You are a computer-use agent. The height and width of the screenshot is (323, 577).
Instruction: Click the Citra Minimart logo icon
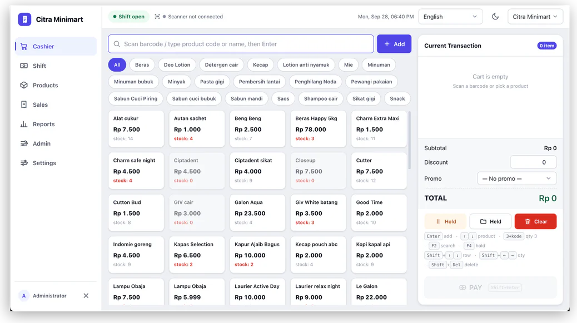(24, 19)
